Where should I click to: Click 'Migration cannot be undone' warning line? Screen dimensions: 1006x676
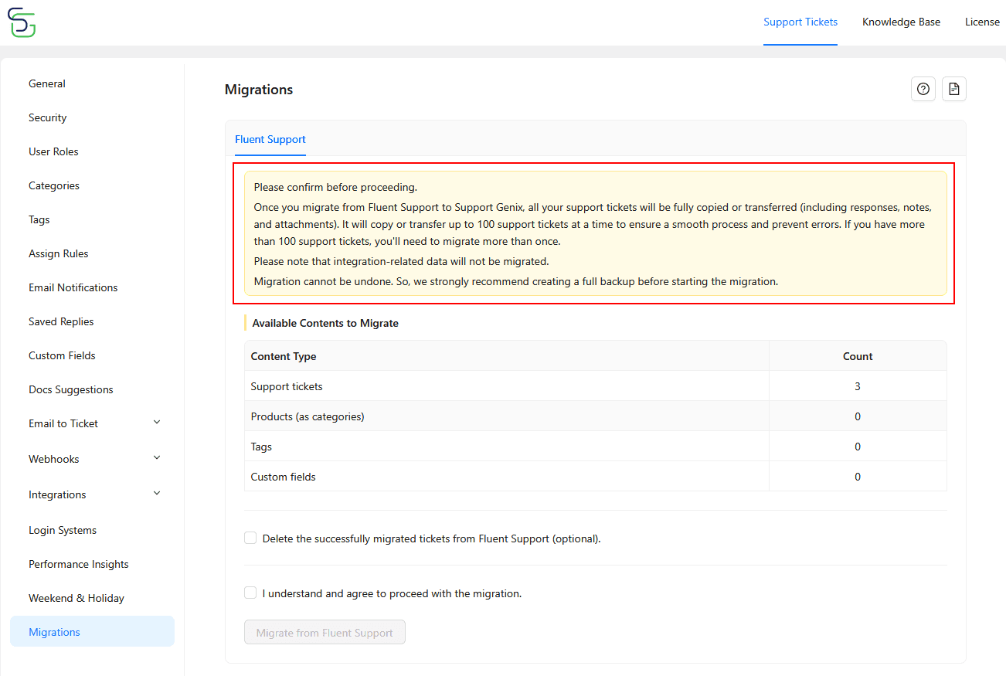click(516, 281)
